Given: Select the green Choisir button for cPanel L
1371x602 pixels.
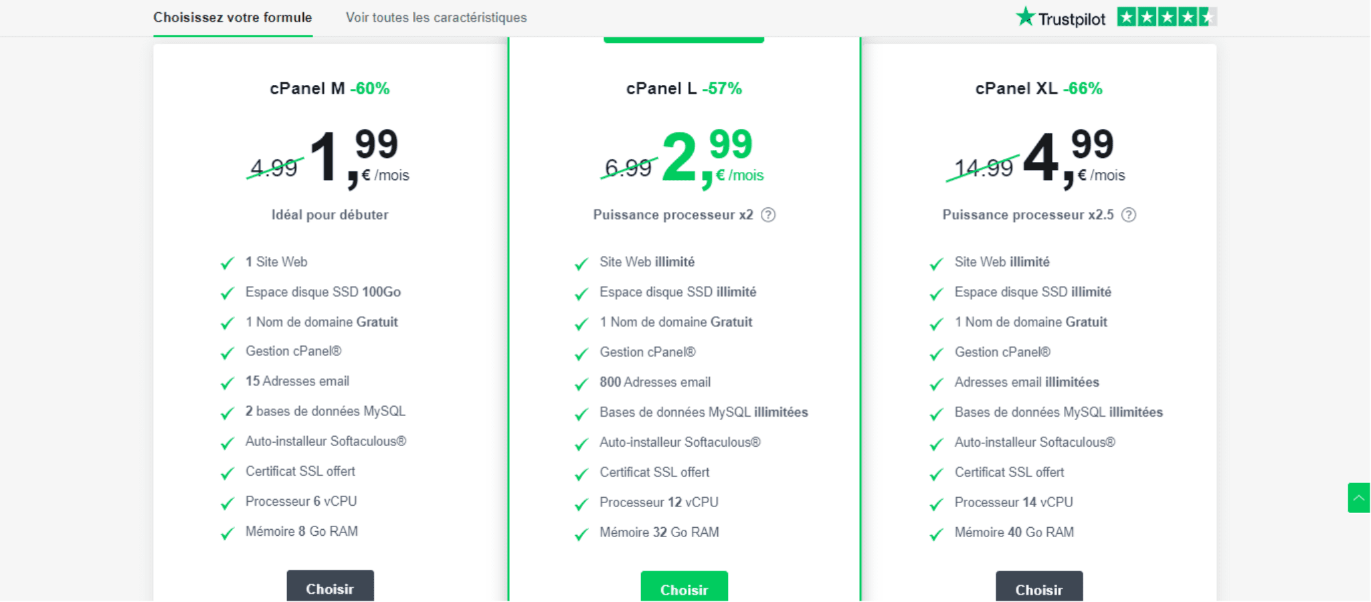Looking at the screenshot, I should click(684, 587).
